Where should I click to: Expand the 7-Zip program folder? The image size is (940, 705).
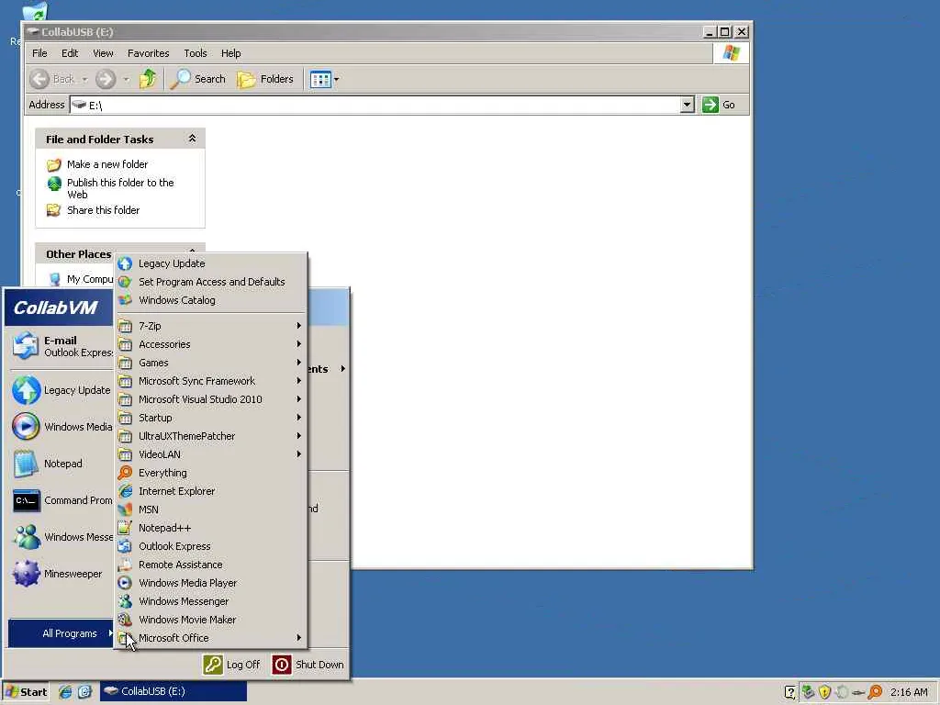coord(210,326)
